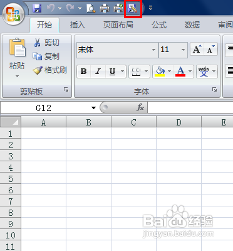Decrease the font size with the small A
This screenshot has height=251, width=233.
pos(210,50)
